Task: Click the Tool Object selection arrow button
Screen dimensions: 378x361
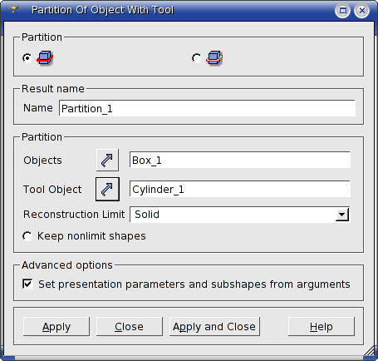Action: tap(107, 189)
